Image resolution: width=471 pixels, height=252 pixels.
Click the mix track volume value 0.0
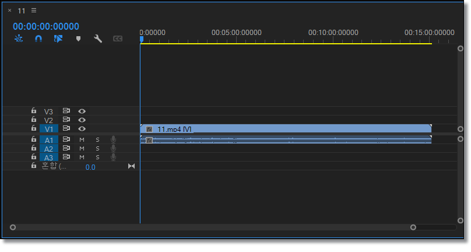tap(90, 167)
